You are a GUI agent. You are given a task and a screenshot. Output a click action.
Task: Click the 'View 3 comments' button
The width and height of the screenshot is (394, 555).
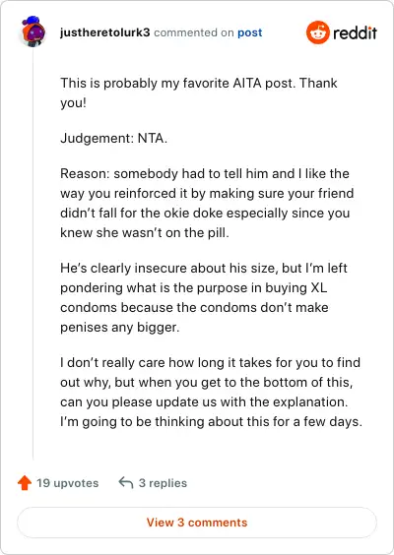pos(197,523)
